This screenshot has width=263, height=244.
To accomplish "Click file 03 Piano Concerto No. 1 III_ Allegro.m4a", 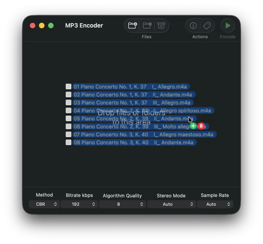I will [x=133, y=103].
